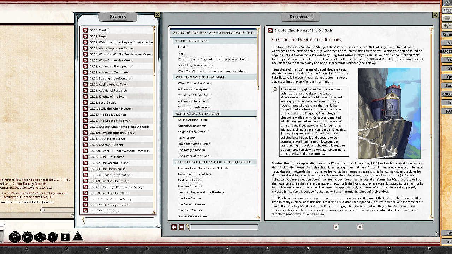The image size is (452, 254).
Task: Open the Tables sidebar tab
Action: [x=447, y=60]
